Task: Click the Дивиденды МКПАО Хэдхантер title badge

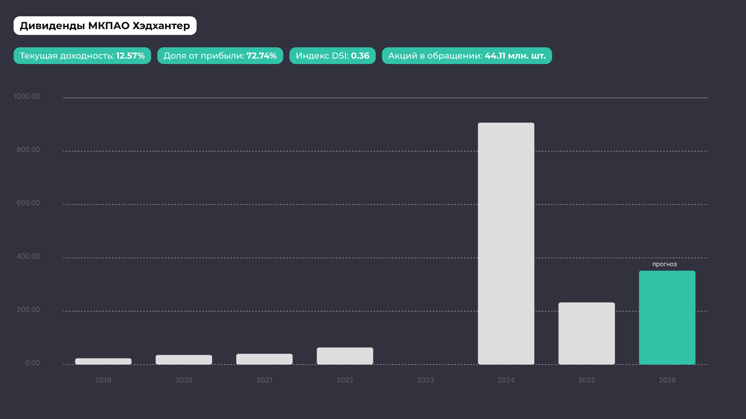Action: (x=105, y=26)
